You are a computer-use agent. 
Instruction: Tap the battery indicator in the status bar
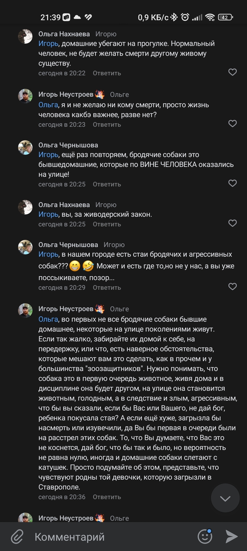click(x=225, y=17)
